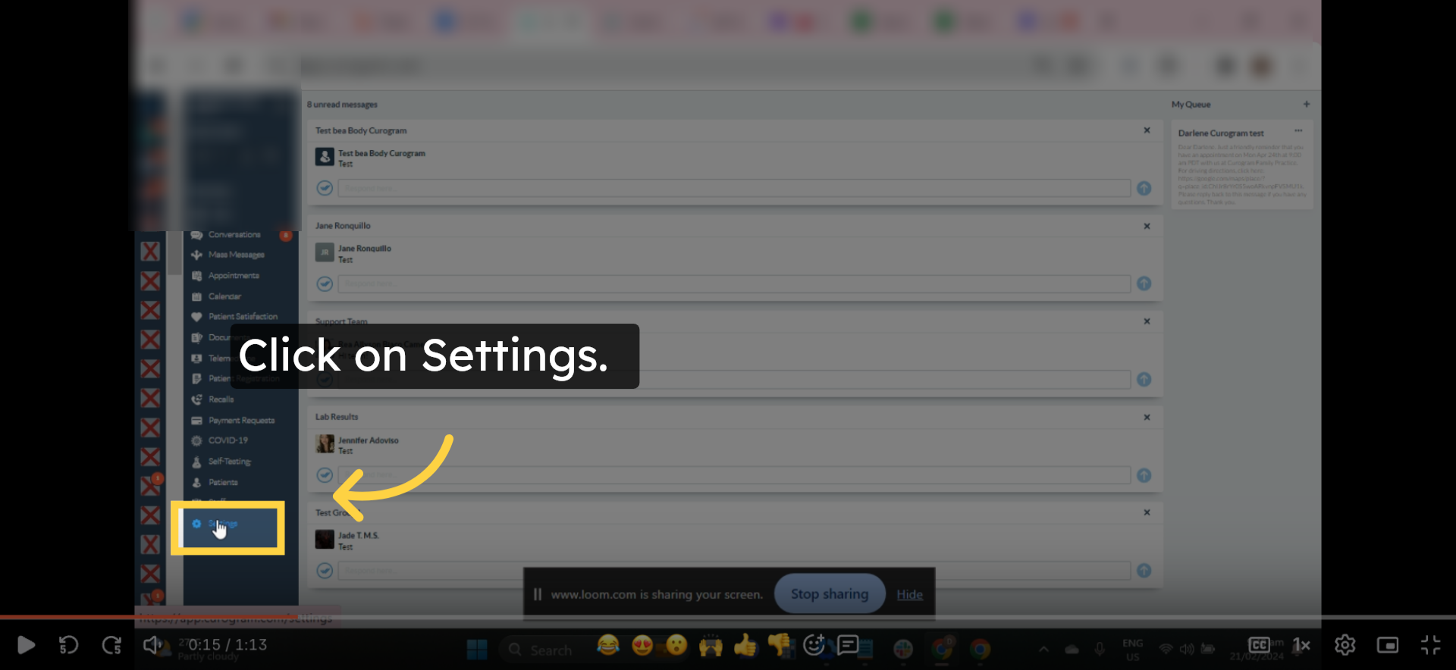Viewport: 1456px width, 670px height.
Task: Click the video progress bar
Action: point(728,617)
